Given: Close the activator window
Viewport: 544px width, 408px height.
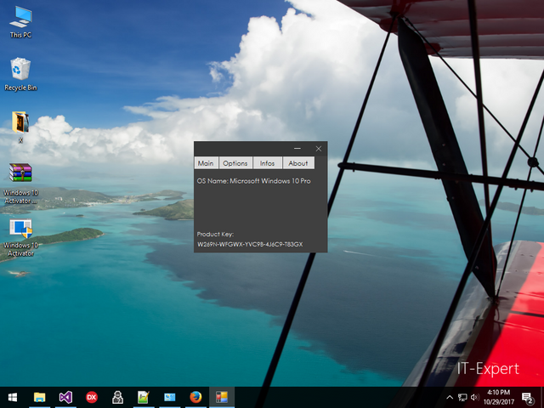Looking at the screenshot, I should [319, 149].
